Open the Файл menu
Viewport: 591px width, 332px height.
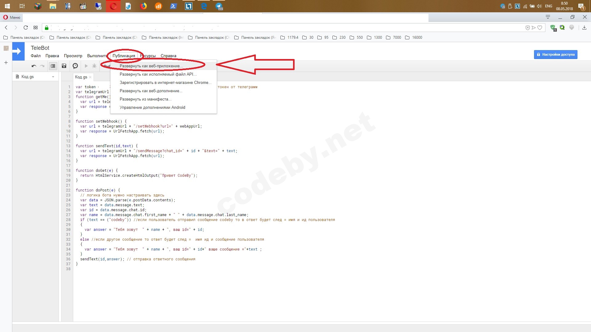36,56
